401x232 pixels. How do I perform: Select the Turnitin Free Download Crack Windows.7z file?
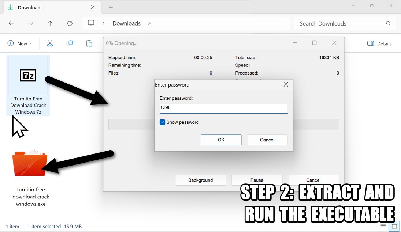pyautogui.click(x=28, y=85)
